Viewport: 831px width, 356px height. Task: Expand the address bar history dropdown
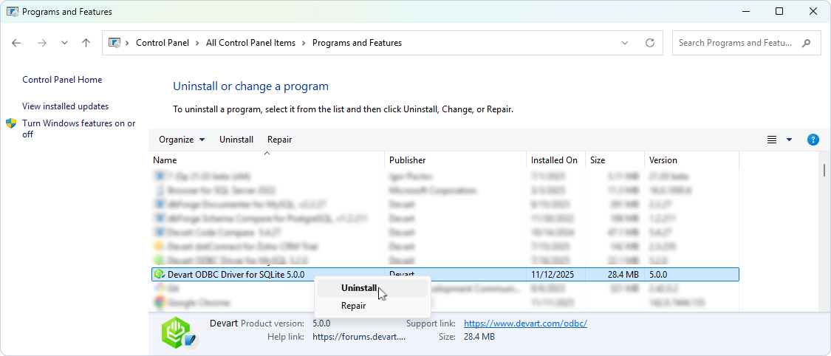(x=625, y=43)
